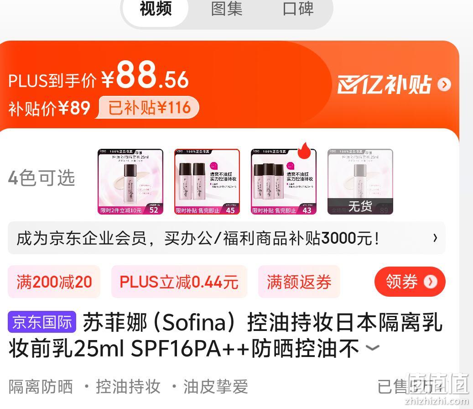Screen dimensions: 473x409
Task: Click the 亿补贴 arrow icon
Action: click(x=444, y=84)
